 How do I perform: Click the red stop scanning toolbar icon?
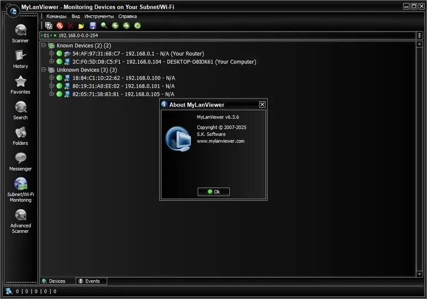pos(60,26)
